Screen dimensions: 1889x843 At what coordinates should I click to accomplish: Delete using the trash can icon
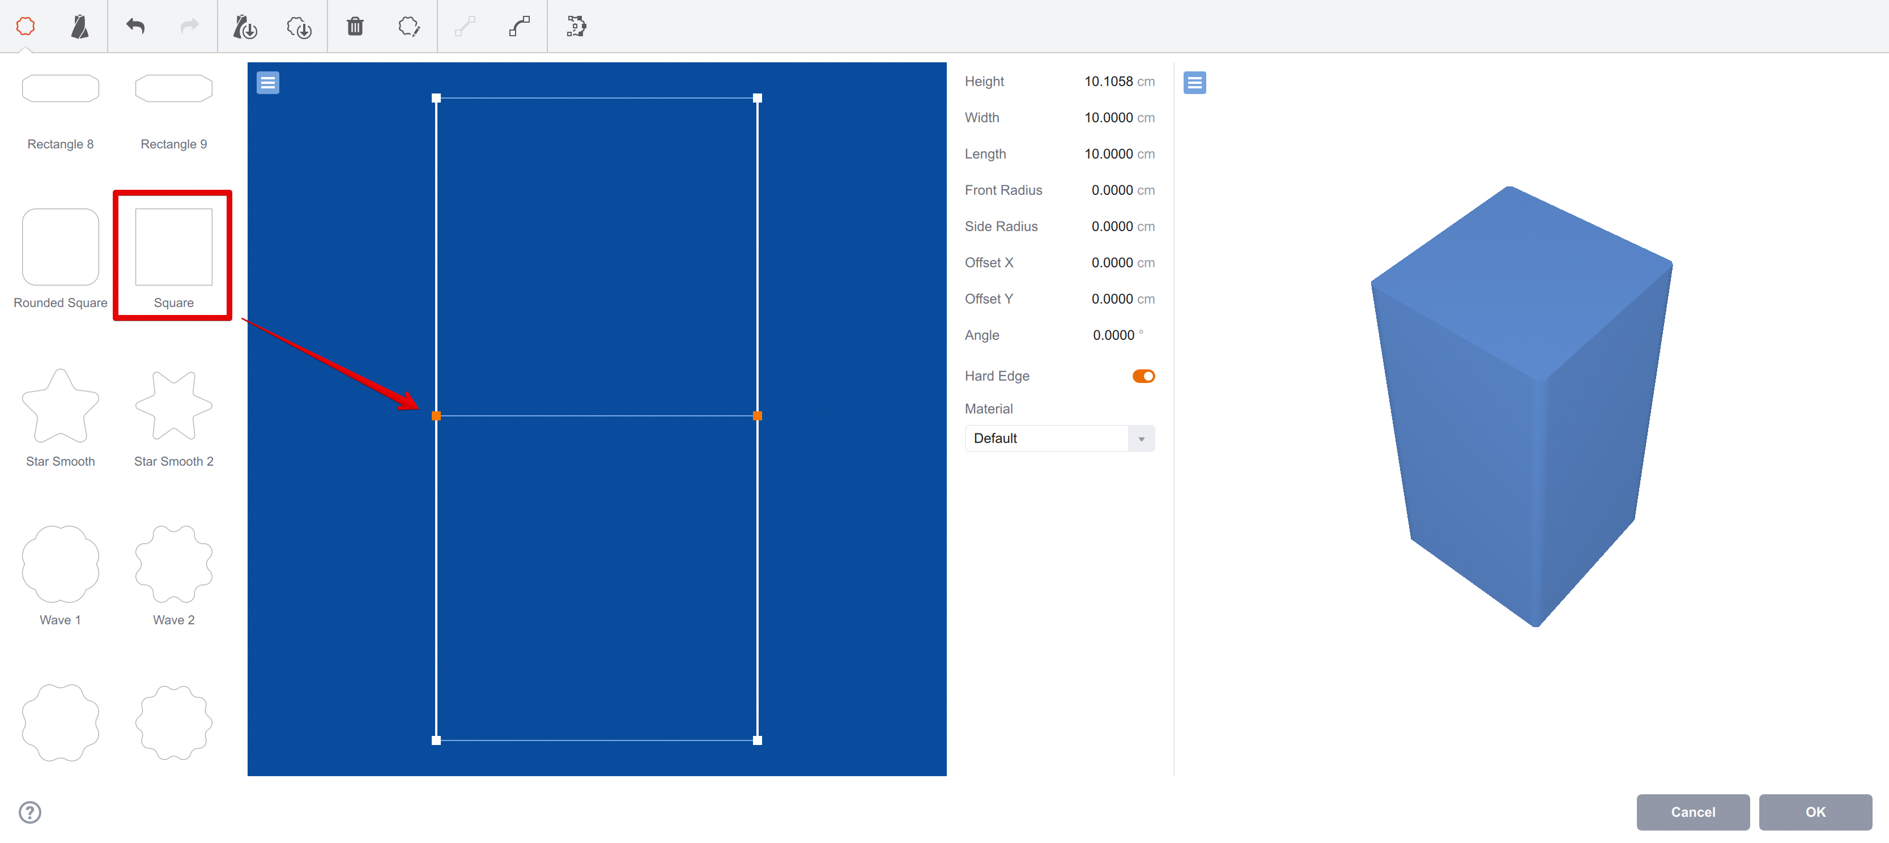355,27
